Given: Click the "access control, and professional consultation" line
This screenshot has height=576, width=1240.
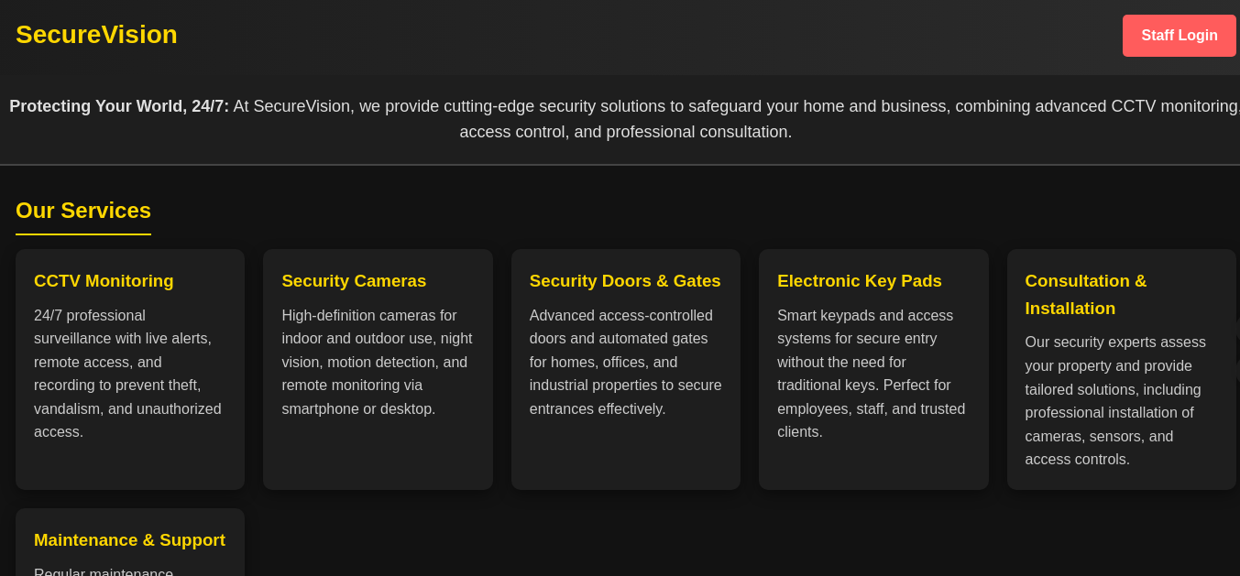Looking at the screenshot, I should [626, 132].
